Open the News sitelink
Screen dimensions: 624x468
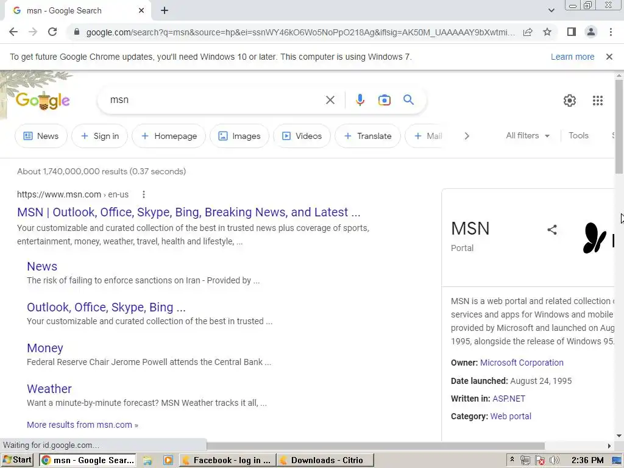coord(42,266)
